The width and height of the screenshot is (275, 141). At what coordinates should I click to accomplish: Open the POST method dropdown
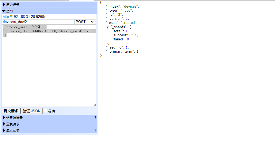click(85, 22)
